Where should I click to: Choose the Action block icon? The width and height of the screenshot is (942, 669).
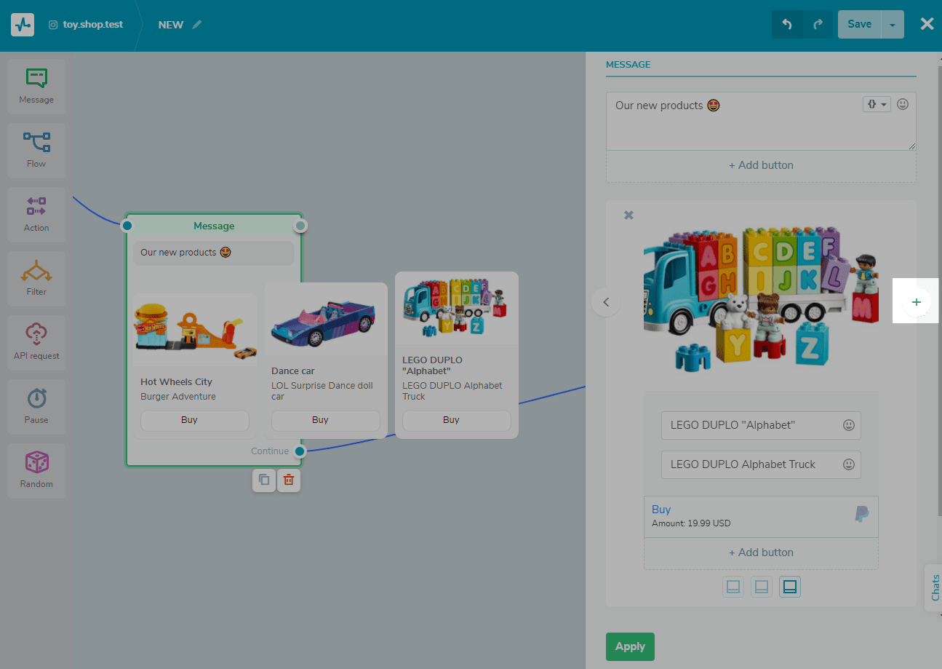[36, 214]
